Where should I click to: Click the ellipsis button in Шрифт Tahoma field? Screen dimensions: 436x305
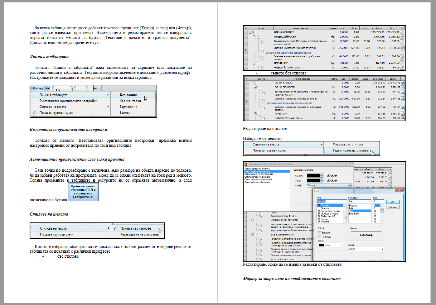pyautogui.click(x=350, y=185)
